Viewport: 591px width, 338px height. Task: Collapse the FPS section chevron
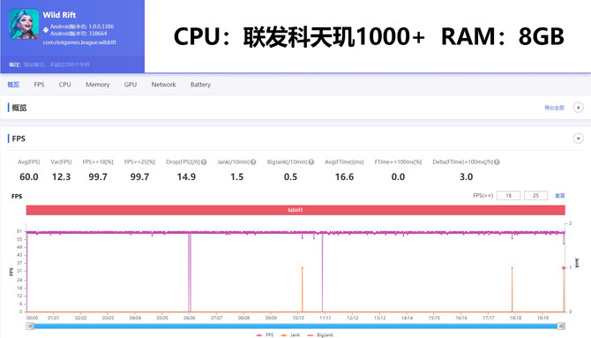click(x=578, y=139)
